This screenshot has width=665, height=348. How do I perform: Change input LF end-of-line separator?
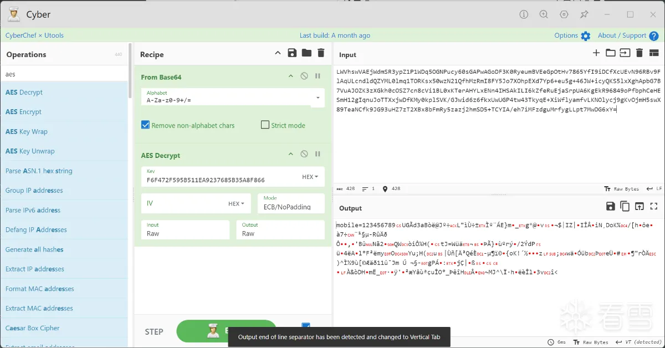point(654,189)
